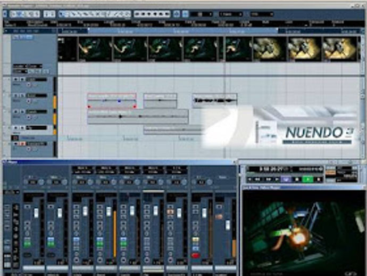Select the red-outlined audio clip on second track
The image size is (367, 276).
coord(112,101)
